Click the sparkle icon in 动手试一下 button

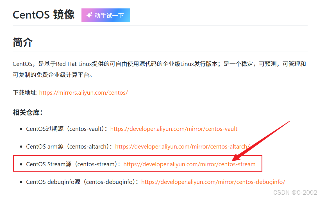pyautogui.click(x=89, y=15)
